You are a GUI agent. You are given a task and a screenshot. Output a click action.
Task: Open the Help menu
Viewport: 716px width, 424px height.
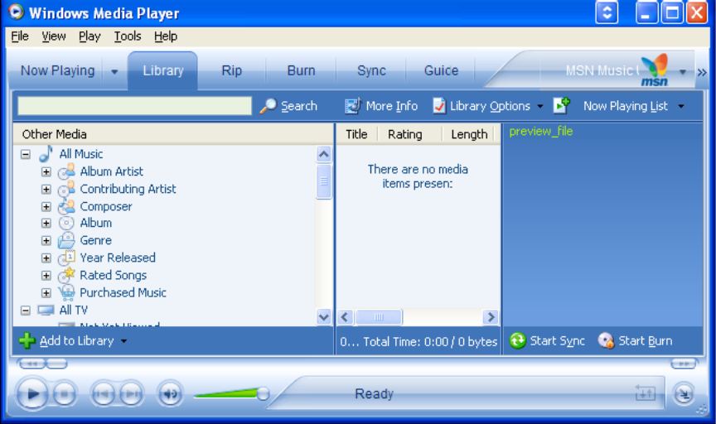coord(165,36)
